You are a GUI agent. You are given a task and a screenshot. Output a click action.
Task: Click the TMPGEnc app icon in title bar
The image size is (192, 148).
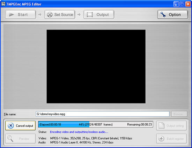[x=3, y=4]
